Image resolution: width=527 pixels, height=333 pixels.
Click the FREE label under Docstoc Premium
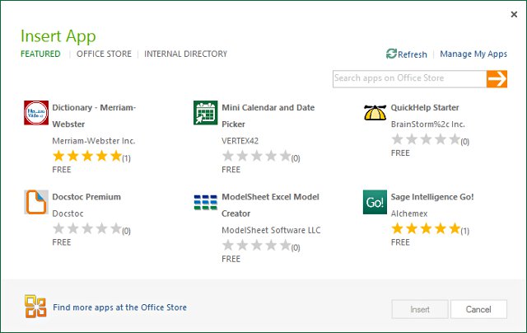click(62, 242)
